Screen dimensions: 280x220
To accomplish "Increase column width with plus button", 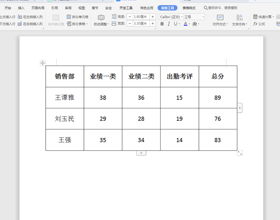I will pyautogui.click(x=153, y=23).
